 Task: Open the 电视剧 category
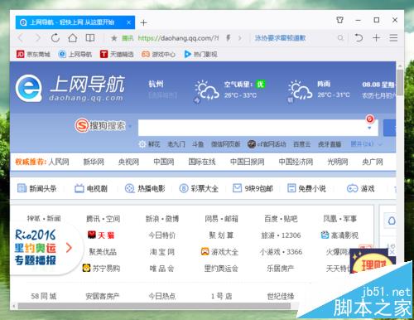tap(91, 188)
